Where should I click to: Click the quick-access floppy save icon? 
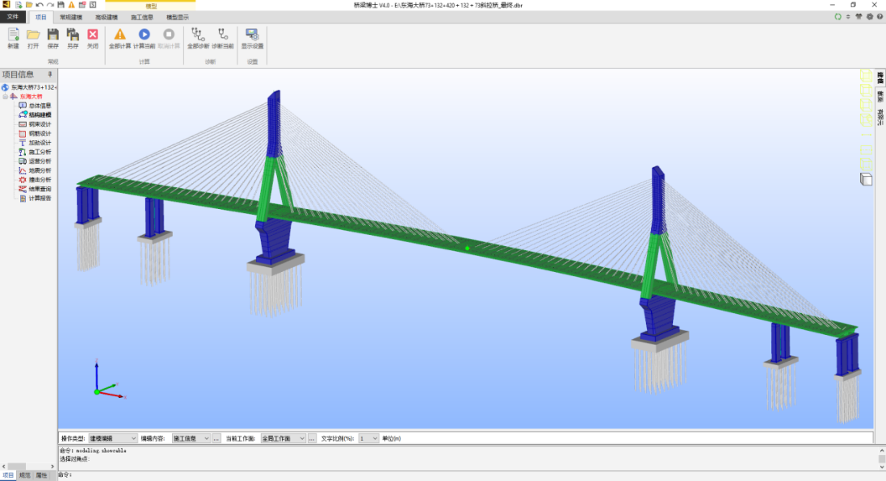[61, 5]
